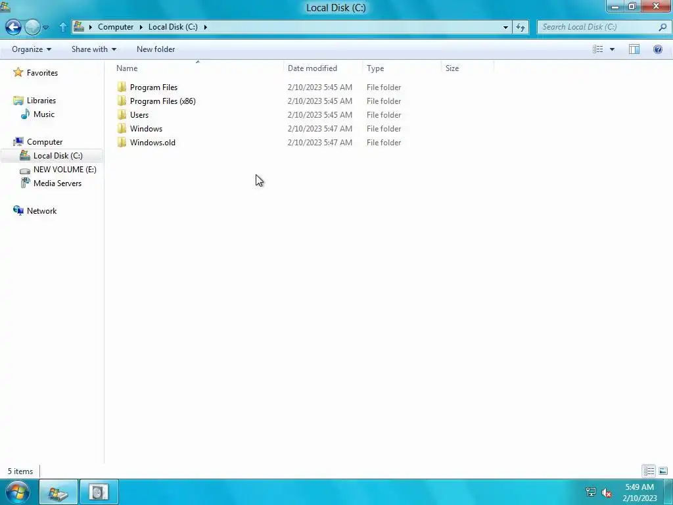Screen dimensions: 673x505
Task: Open the Share with menu
Action: (x=94, y=49)
